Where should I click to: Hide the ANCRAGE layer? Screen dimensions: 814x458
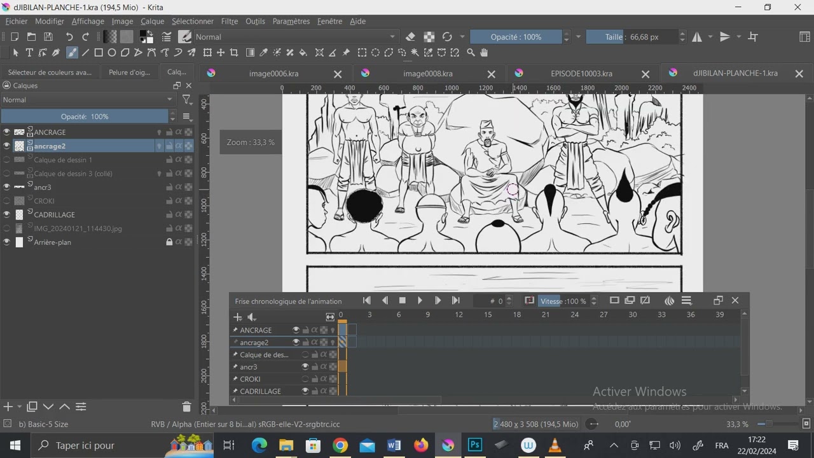point(6,132)
